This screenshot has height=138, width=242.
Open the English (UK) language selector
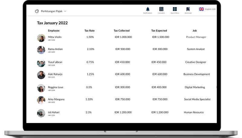[207, 9]
